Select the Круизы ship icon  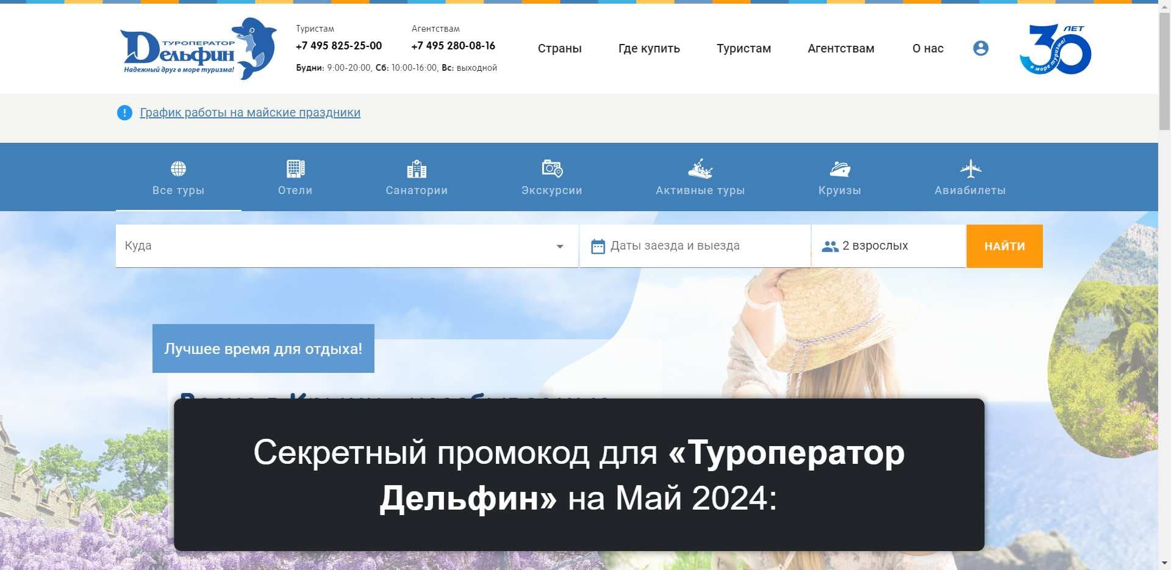point(839,168)
